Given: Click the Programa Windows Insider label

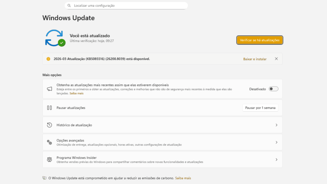Looking at the screenshot, I should (x=77, y=158).
